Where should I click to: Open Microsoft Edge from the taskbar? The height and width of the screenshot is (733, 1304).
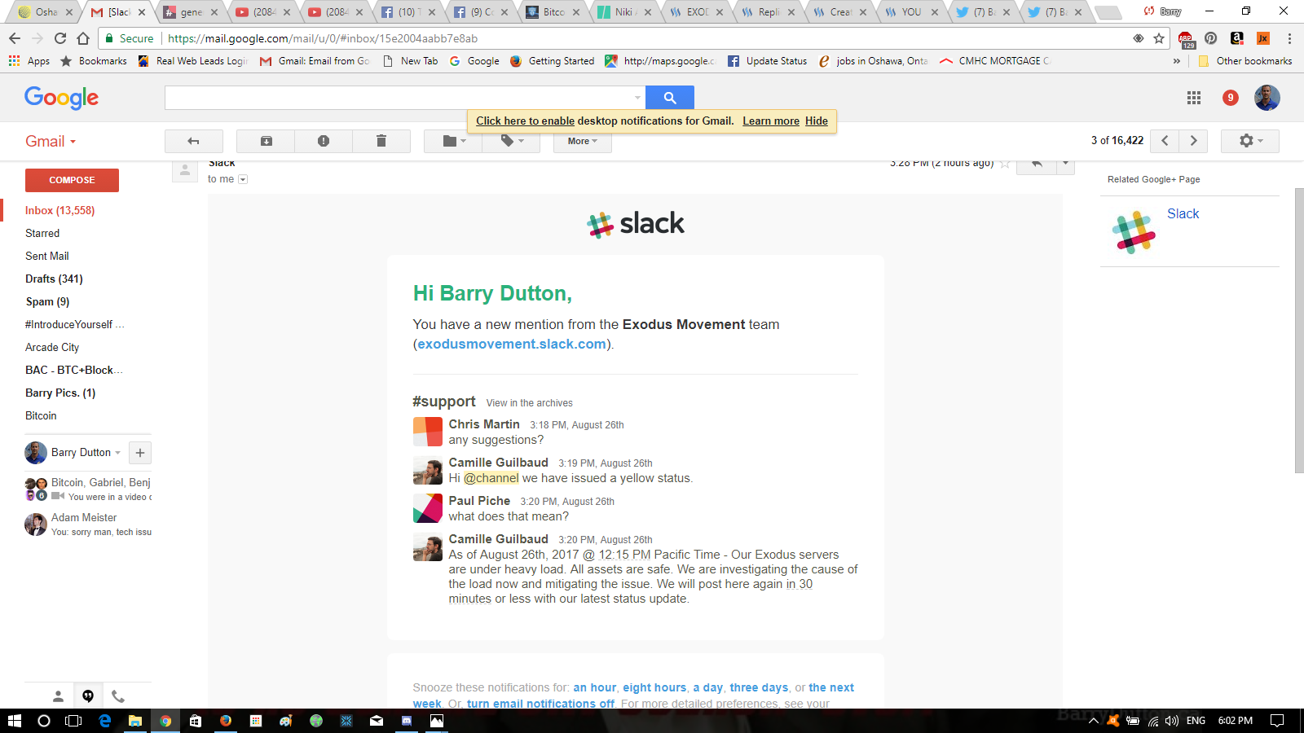tap(104, 721)
